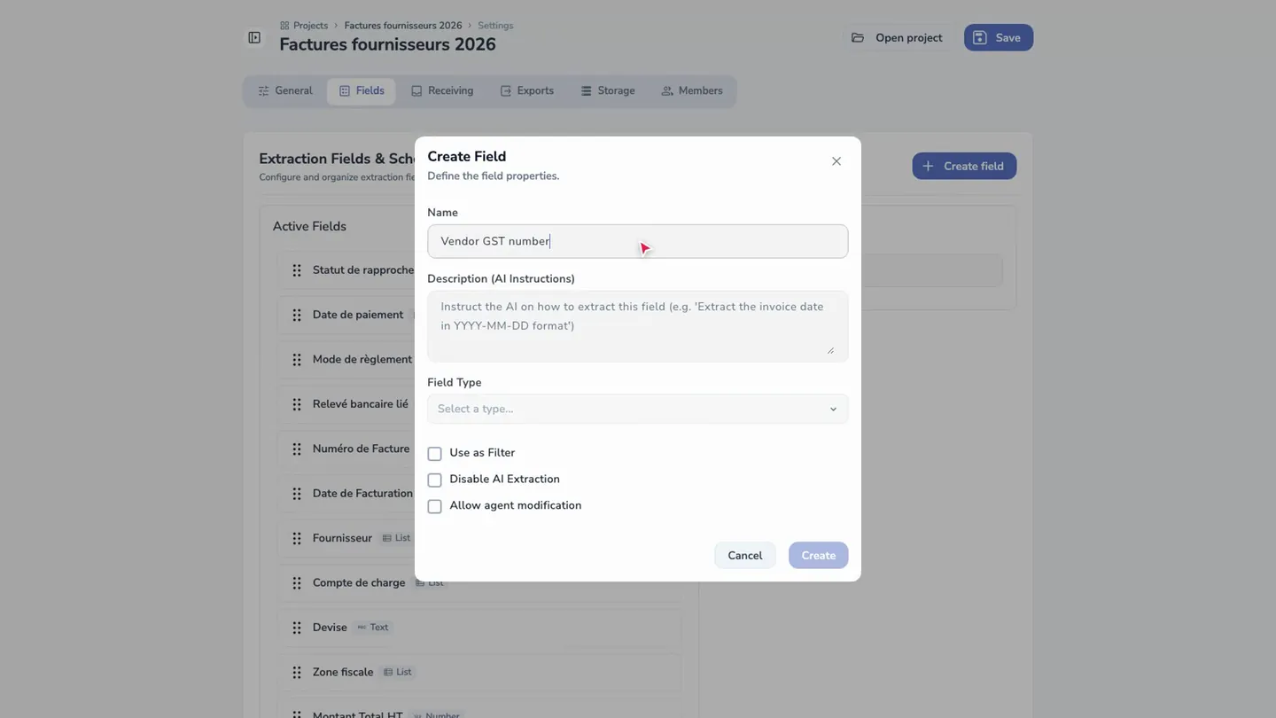This screenshot has width=1276, height=718.
Task: Enable Disable AI Extraction checkbox
Action: [x=434, y=480]
